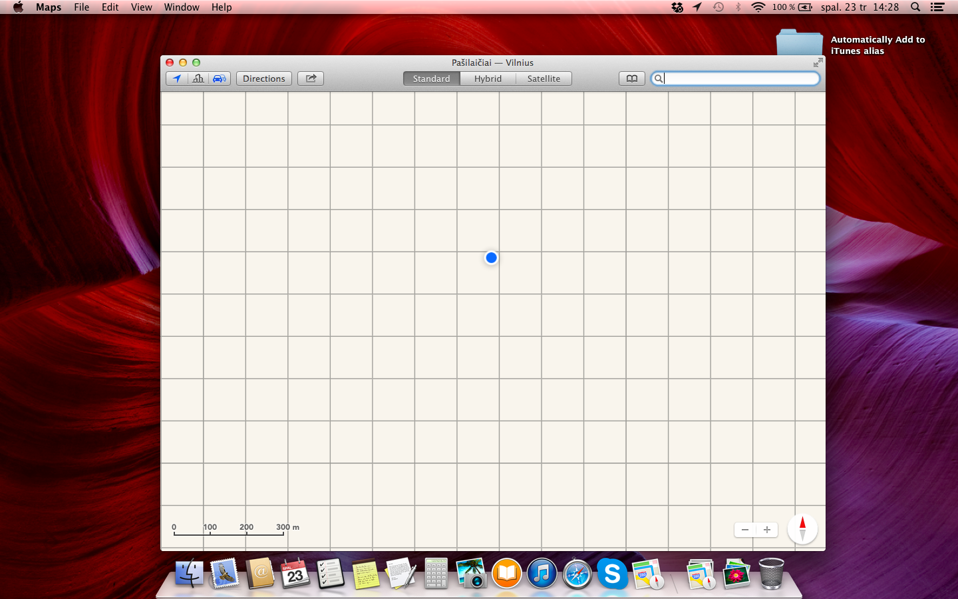Open Calculator from the Dock

click(436, 573)
